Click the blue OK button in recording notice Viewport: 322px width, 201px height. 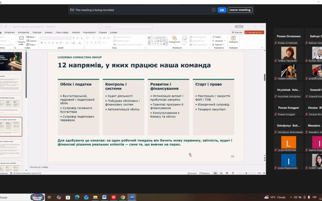click(222, 10)
